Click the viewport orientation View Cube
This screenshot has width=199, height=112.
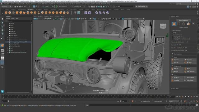[163, 26]
